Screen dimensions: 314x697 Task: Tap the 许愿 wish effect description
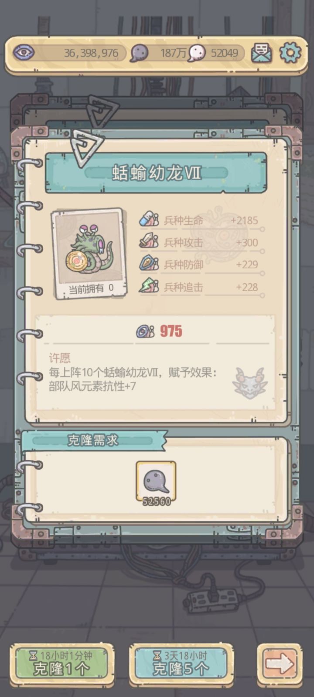pyautogui.click(x=133, y=373)
